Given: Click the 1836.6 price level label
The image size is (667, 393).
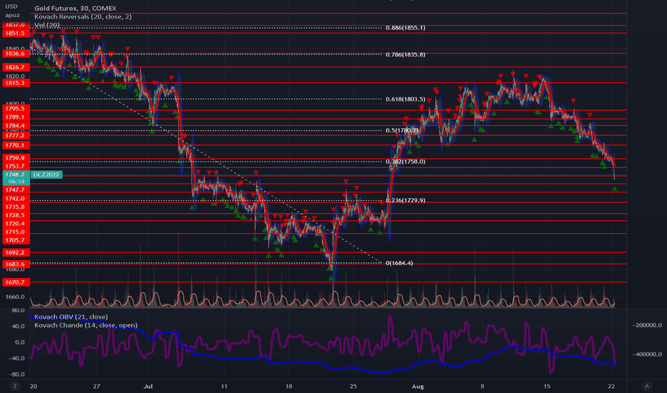Looking at the screenshot, I should click(16, 54).
